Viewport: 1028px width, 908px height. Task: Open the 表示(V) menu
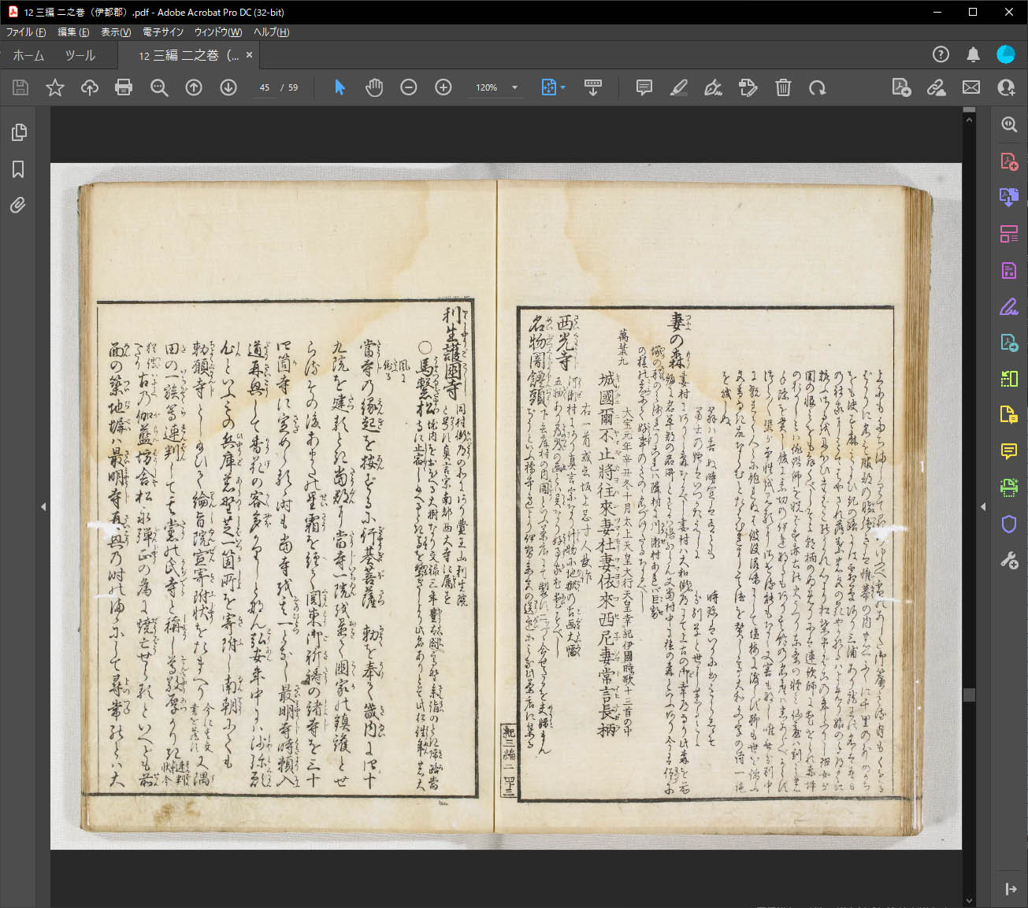[116, 32]
